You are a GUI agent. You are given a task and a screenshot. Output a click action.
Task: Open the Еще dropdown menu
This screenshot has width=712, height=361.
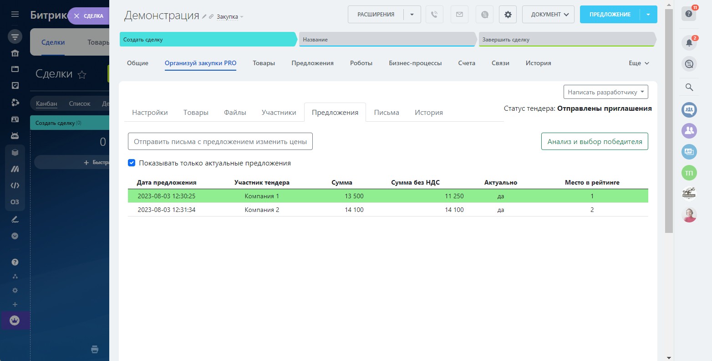pyautogui.click(x=638, y=63)
